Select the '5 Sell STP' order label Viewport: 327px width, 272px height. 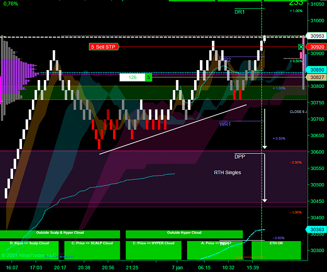(x=104, y=47)
